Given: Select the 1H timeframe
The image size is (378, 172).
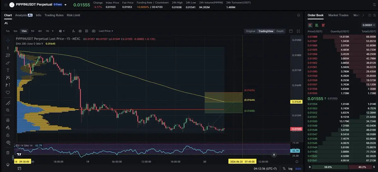Looking at the screenshot, I should click(32, 31).
